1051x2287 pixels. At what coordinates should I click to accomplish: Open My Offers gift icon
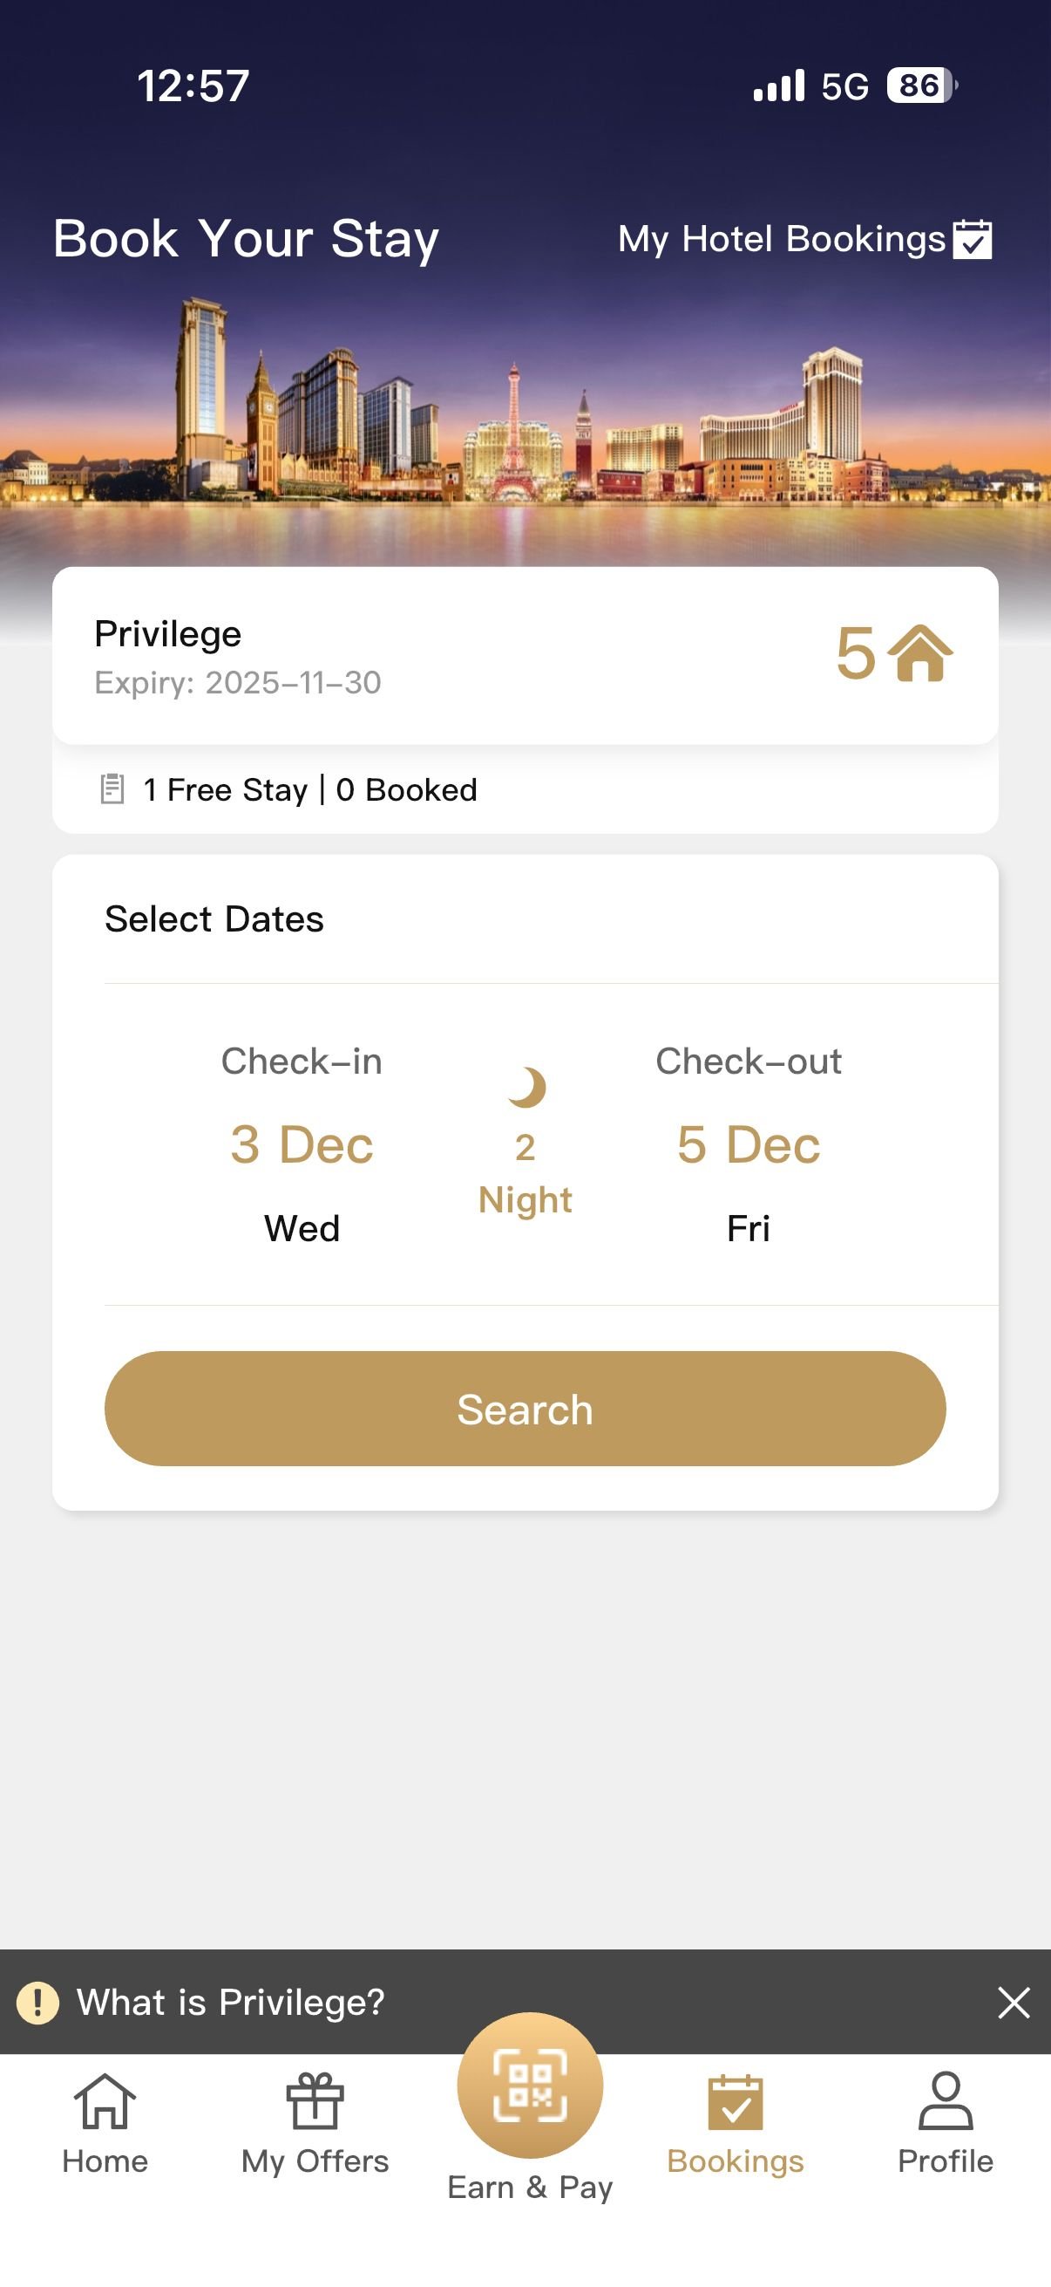pos(315,2101)
